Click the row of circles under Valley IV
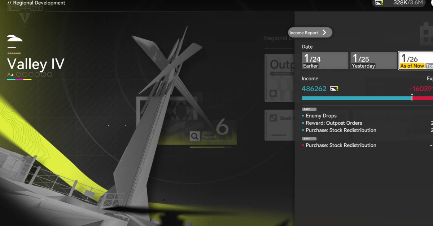This screenshot has width=433, height=226. 34,75
